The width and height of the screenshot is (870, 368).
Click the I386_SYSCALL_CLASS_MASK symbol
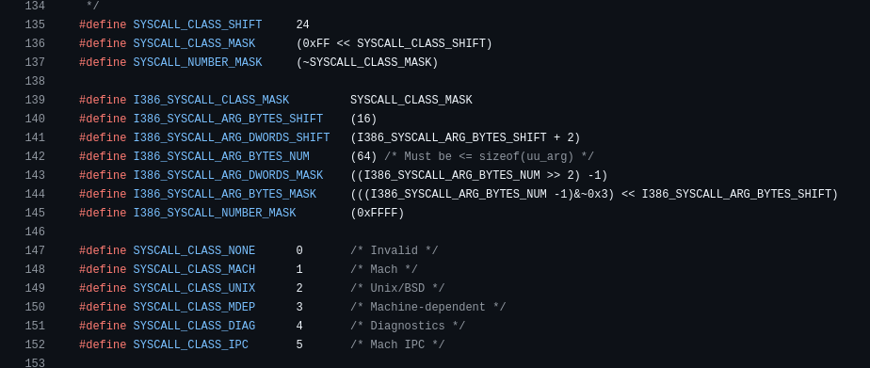point(212,101)
